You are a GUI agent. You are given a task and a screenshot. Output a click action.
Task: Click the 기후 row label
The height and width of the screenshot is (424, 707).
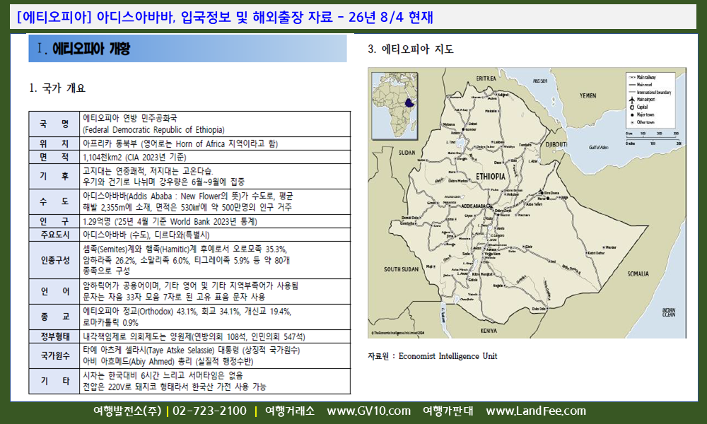tap(54, 176)
